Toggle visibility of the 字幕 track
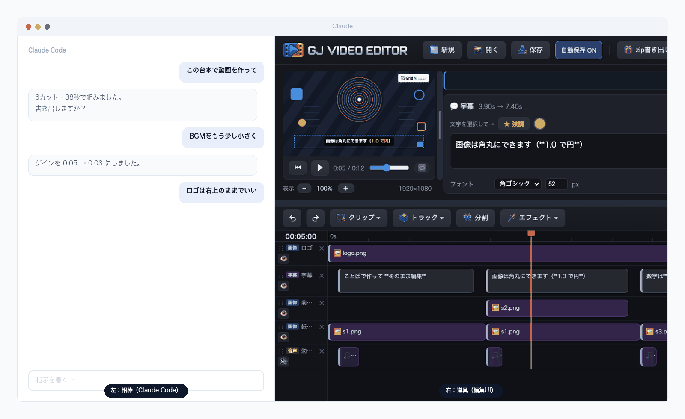Image resolution: width=685 pixels, height=419 pixels. [x=283, y=286]
